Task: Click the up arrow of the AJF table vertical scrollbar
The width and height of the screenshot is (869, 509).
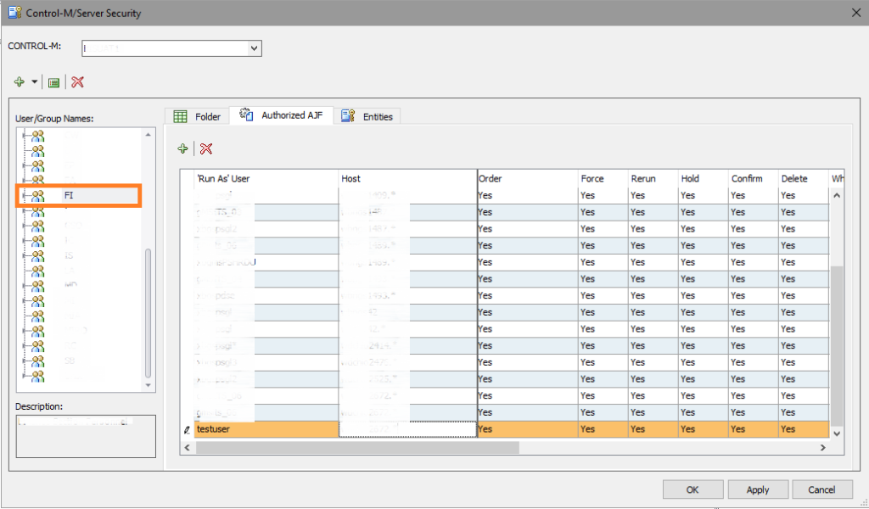Action: tap(837, 195)
